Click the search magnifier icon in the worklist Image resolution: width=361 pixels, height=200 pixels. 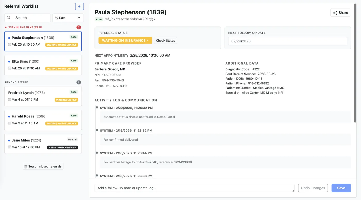pyautogui.click(x=9, y=18)
